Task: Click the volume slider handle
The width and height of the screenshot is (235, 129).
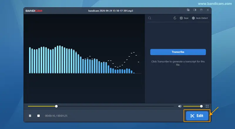Action: pyautogui.click(x=201, y=106)
